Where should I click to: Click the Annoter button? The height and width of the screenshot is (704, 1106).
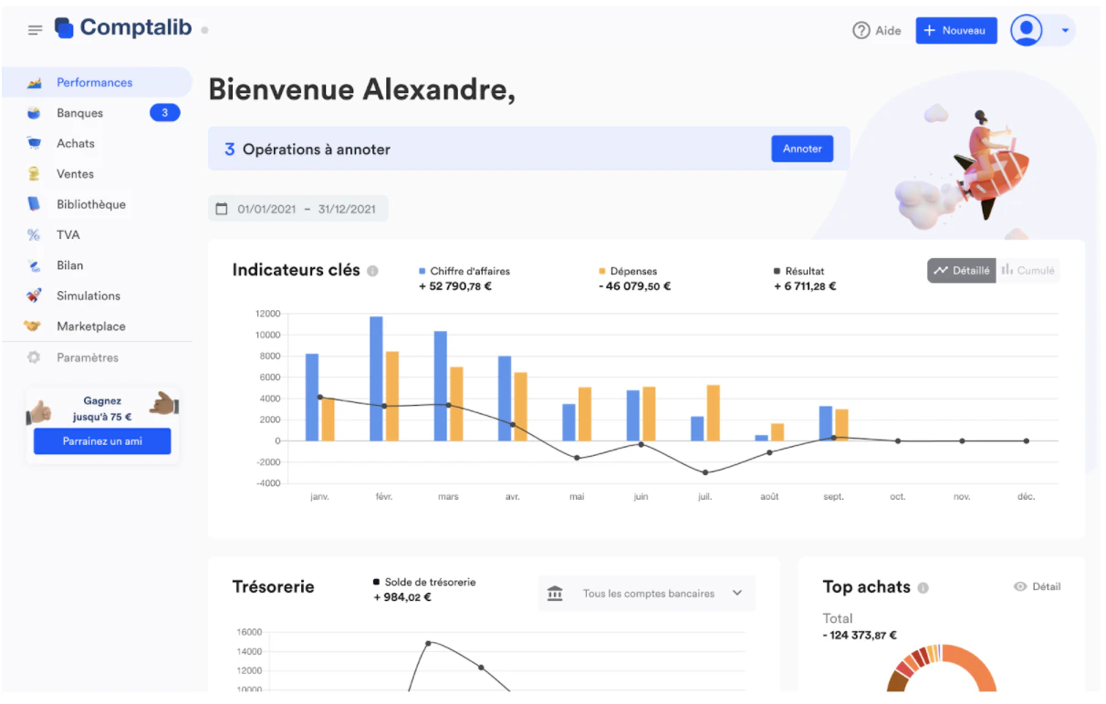802,149
